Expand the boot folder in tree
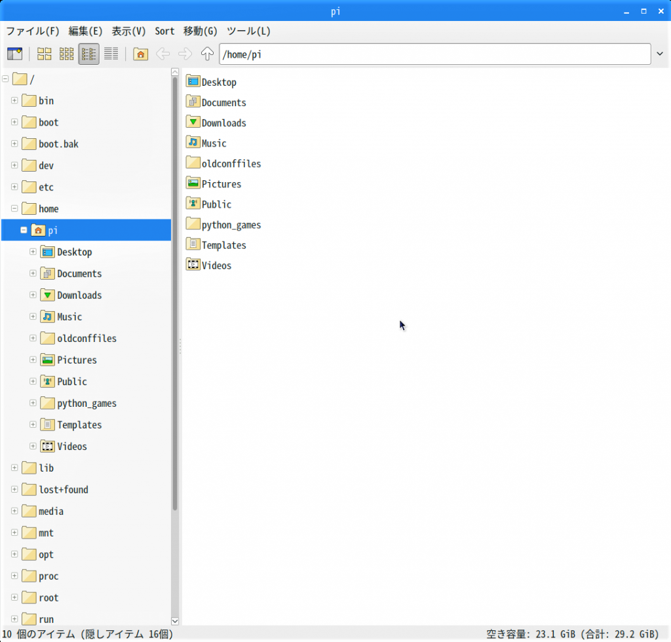Screen dimensions: 671x642 (x=14, y=122)
